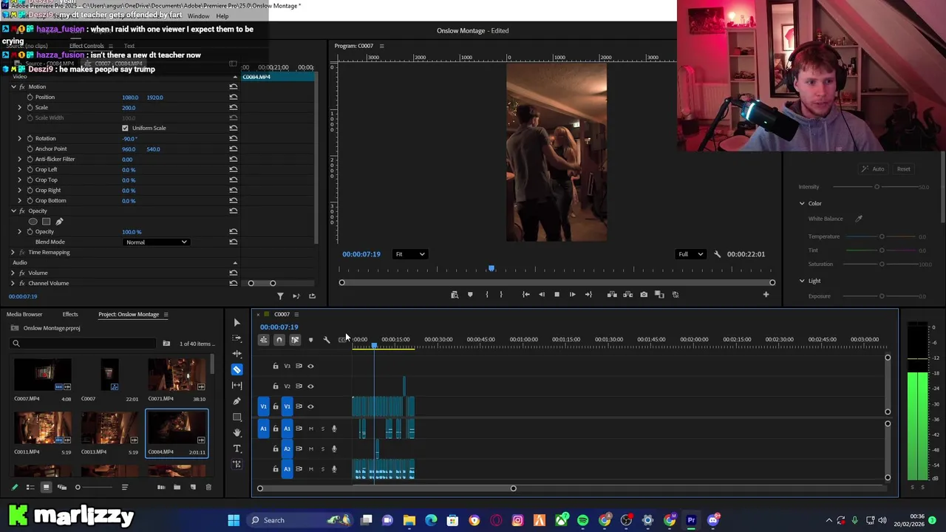Select the C0071.MP4 clip thumbnail

[x=177, y=375]
